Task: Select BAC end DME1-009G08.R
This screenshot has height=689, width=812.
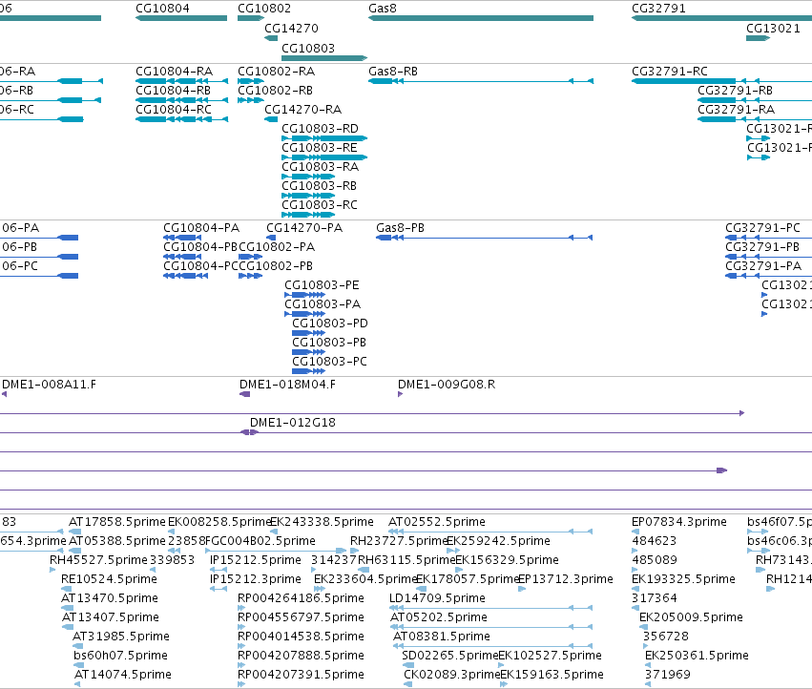Action: [447, 385]
